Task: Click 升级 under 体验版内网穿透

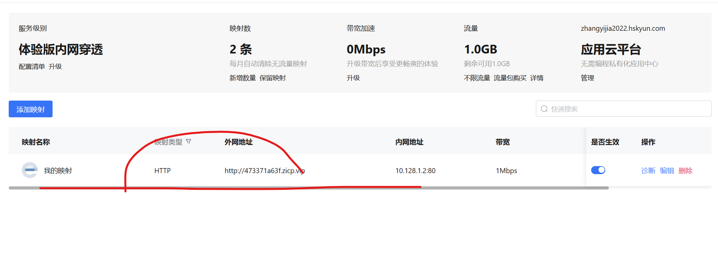Action: [55, 67]
